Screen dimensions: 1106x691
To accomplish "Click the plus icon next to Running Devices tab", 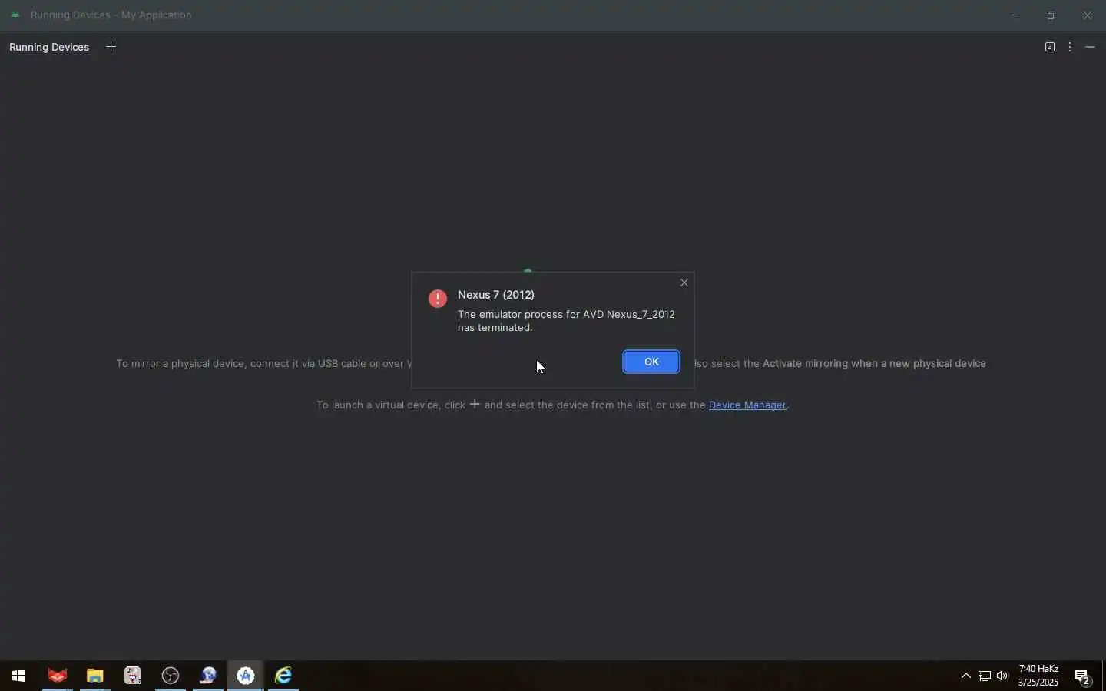I will click(x=111, y=47).
